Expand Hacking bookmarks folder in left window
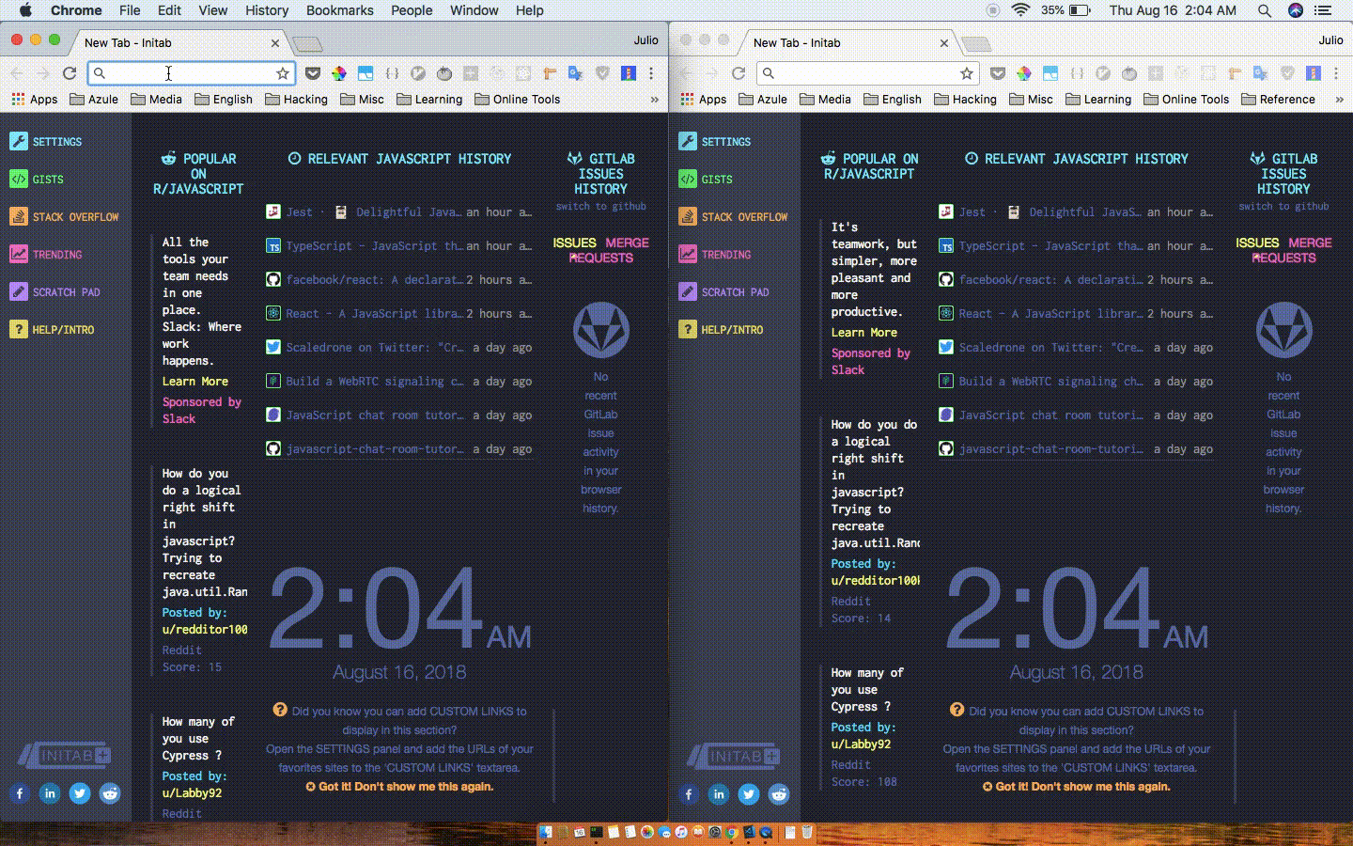1353x846 pixels. (296, 100)
